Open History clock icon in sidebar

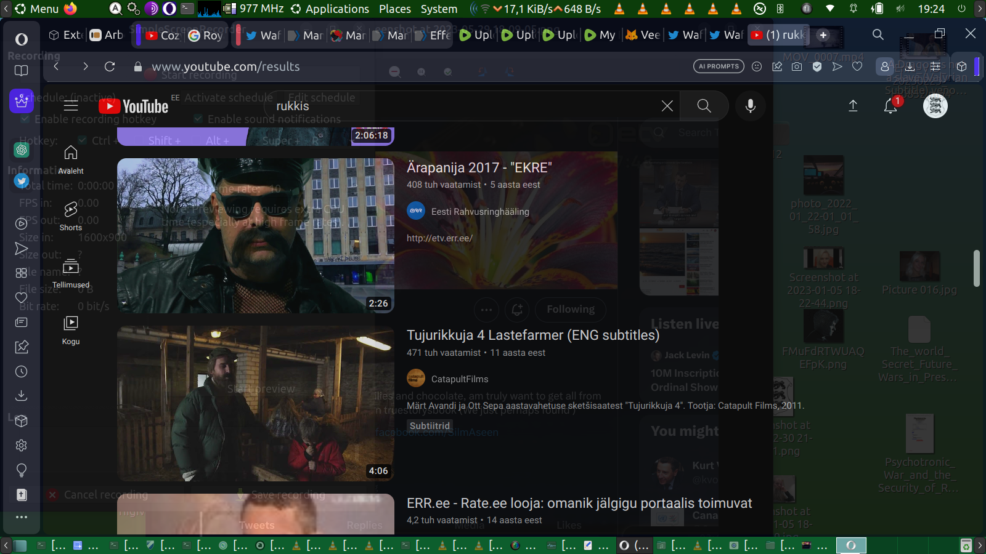point(22,371)
